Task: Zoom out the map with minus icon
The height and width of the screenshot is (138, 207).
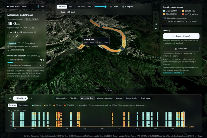Action: click(156, 19)
